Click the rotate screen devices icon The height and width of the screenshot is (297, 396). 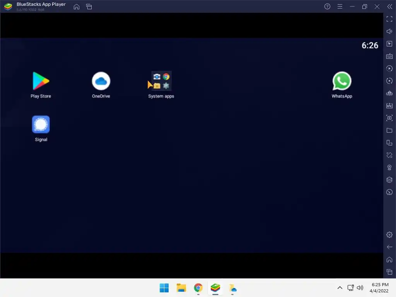tap(389, 143)
